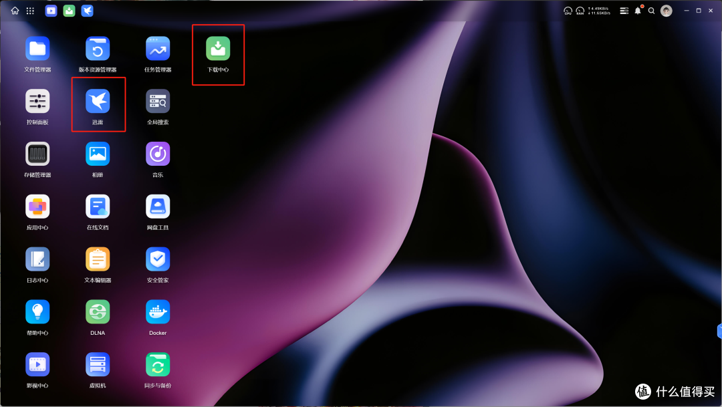
Task: Minimize the NAS client window
Action: tap(687, 11)
